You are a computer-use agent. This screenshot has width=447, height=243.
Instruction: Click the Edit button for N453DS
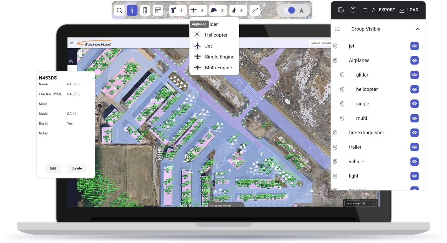click(53, 168)
